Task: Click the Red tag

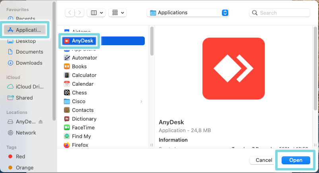Action: pyautogui.click(x=17, y=157)
